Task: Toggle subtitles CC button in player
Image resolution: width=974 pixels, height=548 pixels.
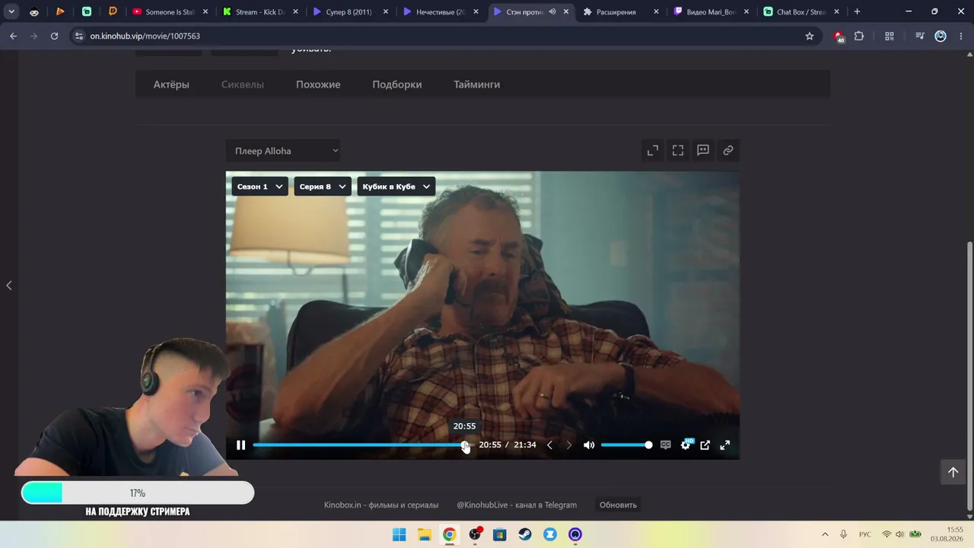Action: coord(666,445)
